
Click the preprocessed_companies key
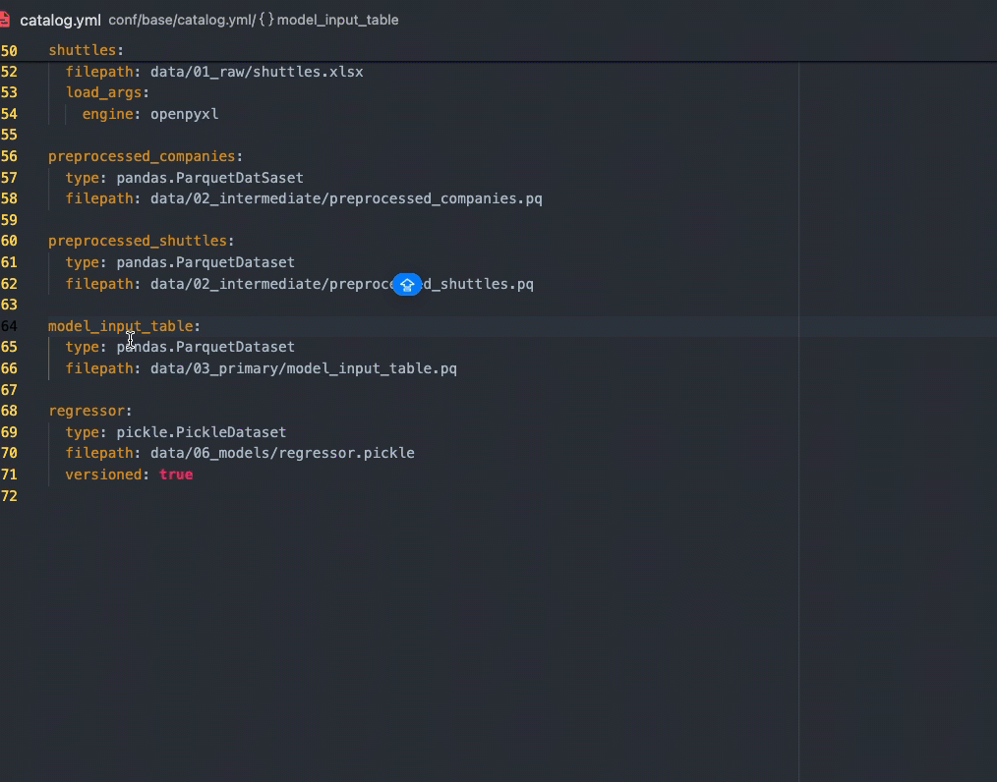[142, 156]
